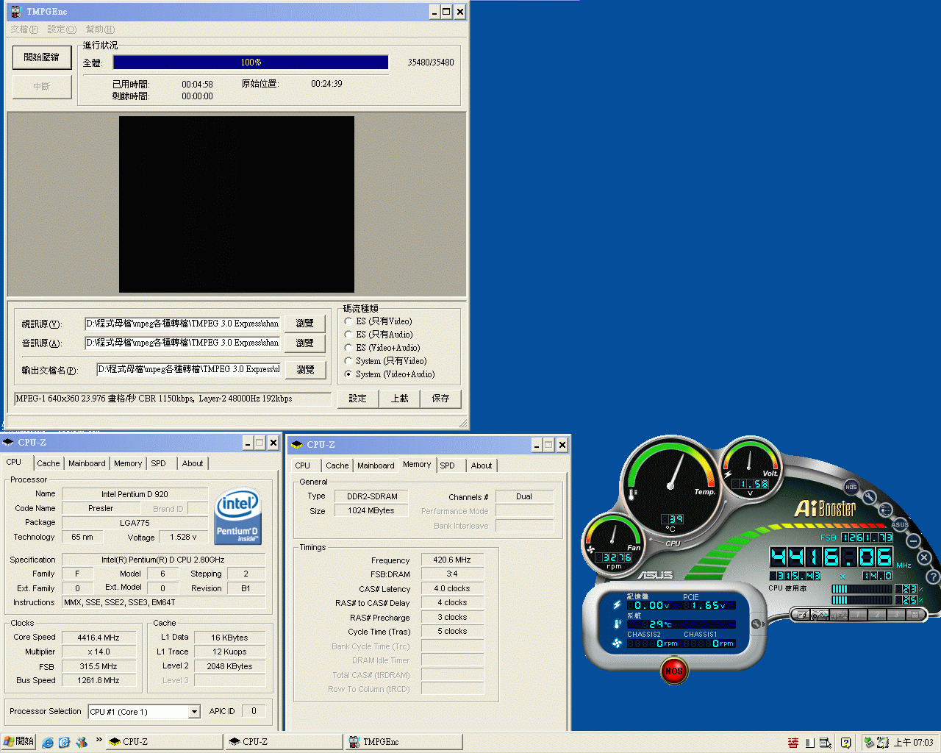Click the video source path field
The height and width of the screenshot is (753, 941).
[x=182, y=324]
